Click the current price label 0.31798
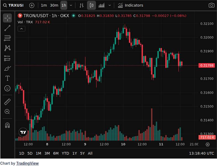Viewport: 217px width, 166px height. tap(207, 65)
